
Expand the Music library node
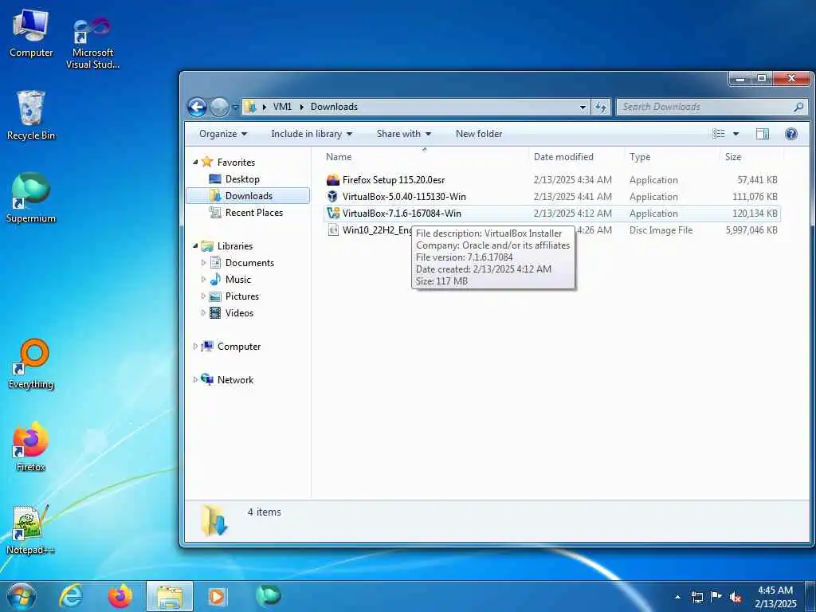pyautogui.click(x=203, y=280)
